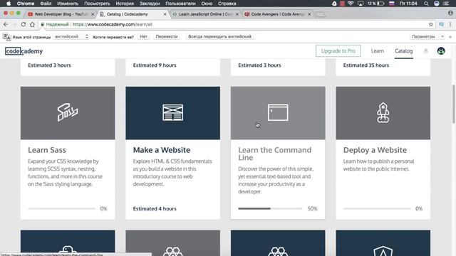456x256 pixels.
Task: Go to the Learn nav link
Action: (x=377, y=50)
